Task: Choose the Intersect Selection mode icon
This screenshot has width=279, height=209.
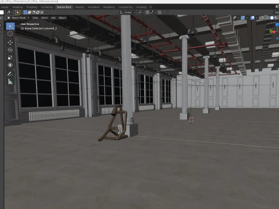Action: [x=42, y=12]
